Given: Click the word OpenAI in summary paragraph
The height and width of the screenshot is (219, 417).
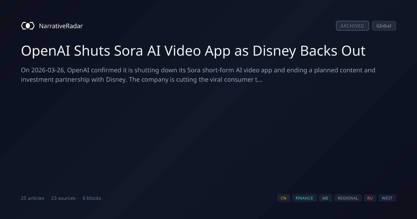Looking at the screenshot, I should coord(78,70).
